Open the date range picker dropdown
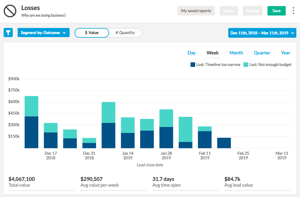 pos(262,33)
